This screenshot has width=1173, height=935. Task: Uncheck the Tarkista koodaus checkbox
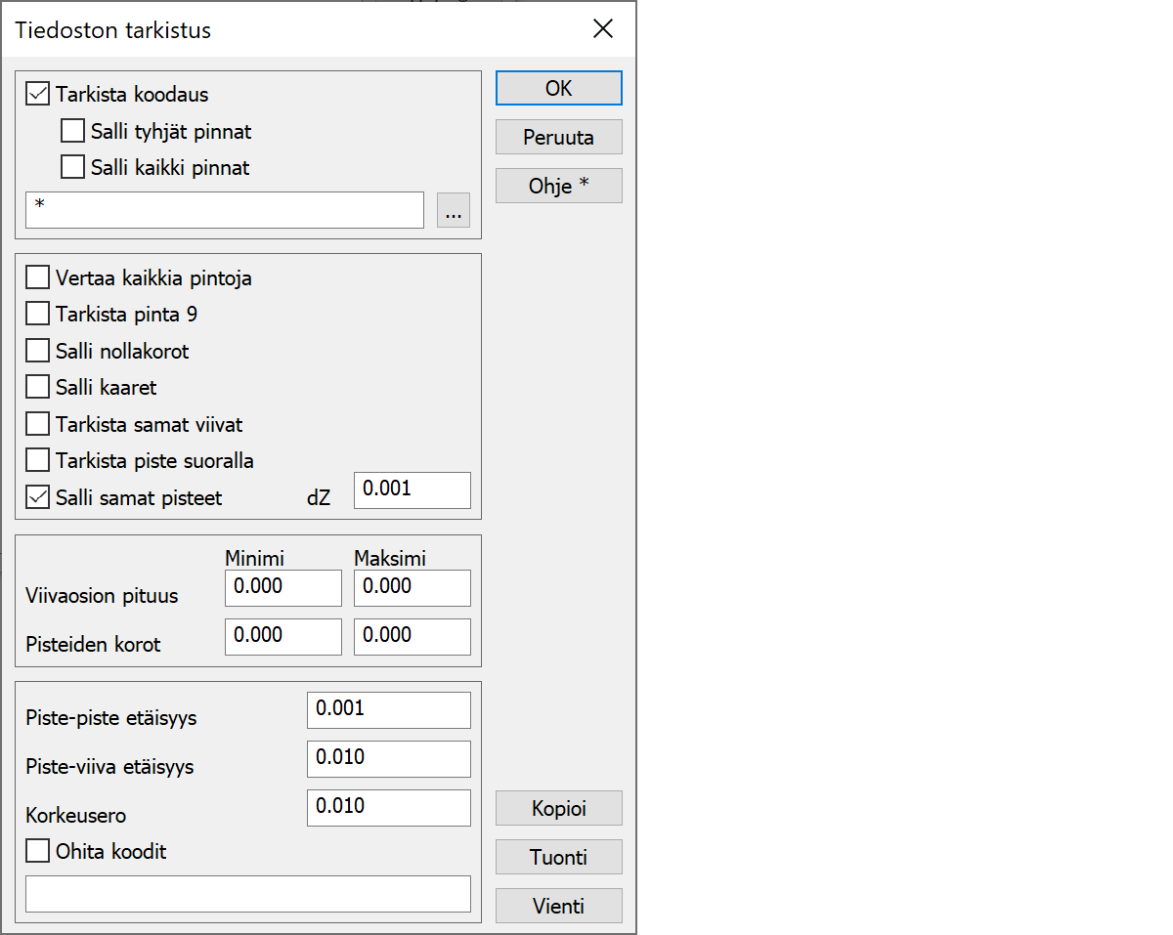[38, 95]
